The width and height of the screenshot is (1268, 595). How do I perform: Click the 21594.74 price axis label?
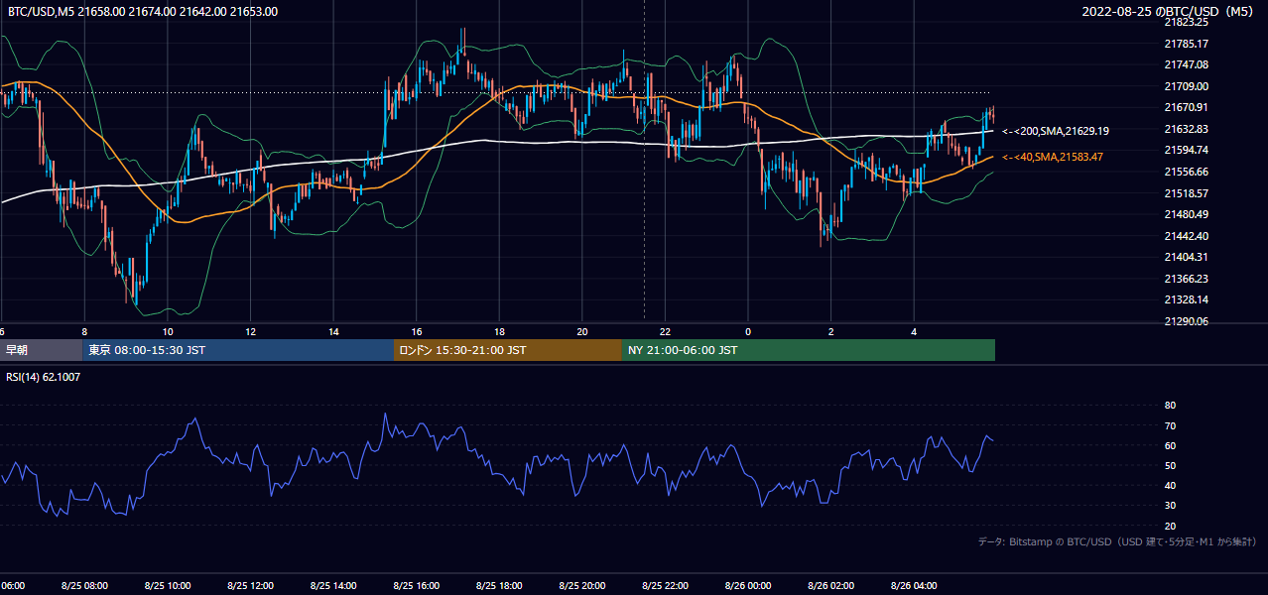point(1186,150)
